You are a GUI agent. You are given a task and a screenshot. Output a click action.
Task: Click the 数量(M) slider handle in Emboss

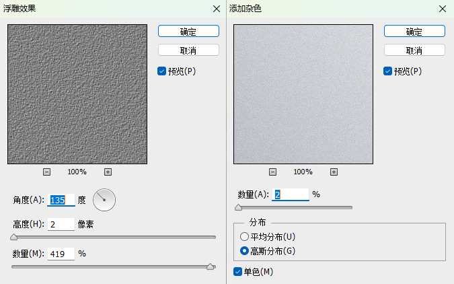coord(211,267)
